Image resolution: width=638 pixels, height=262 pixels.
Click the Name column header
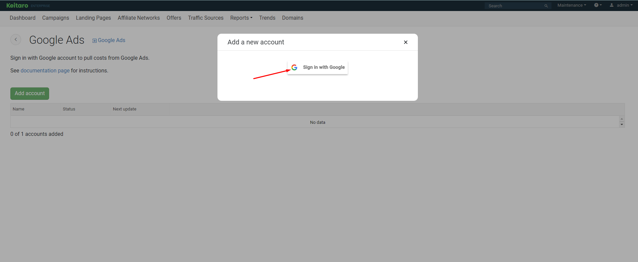(35, 109)
